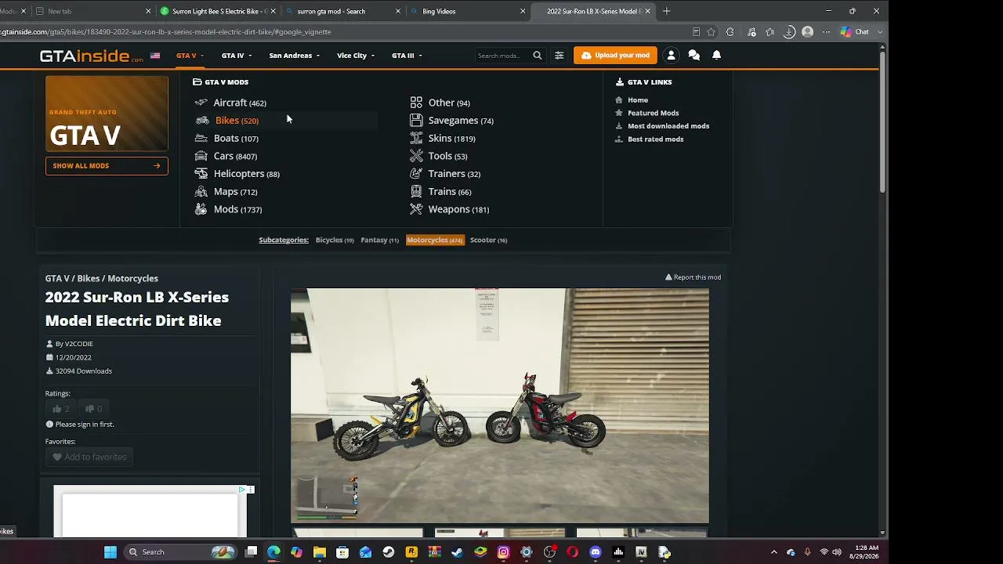1003x564 pixels.
Task: Open the GTA V dropdown menu
Action: tap(190, 56)
